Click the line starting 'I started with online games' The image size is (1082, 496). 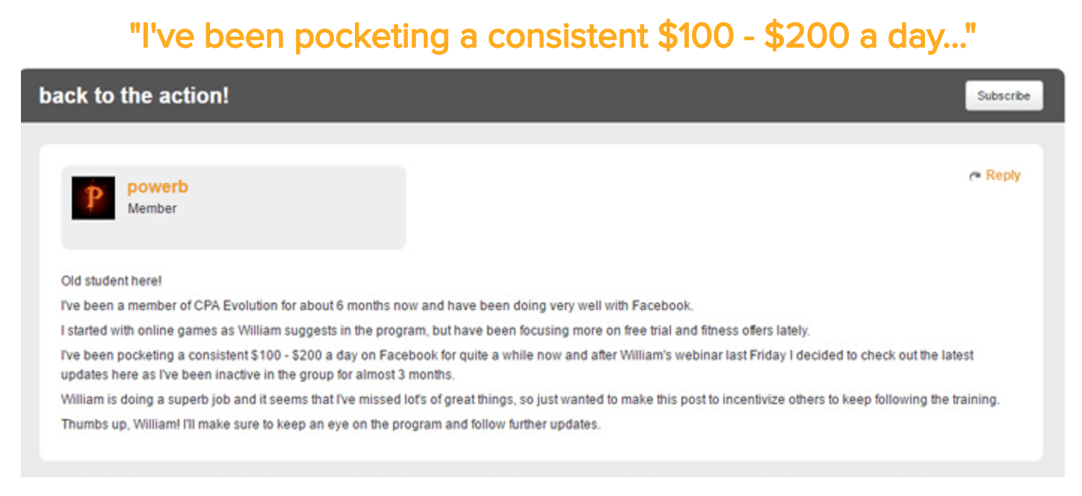pos(435,330)
